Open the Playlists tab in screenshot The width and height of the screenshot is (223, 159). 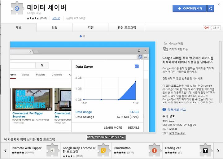pos(41,75)
